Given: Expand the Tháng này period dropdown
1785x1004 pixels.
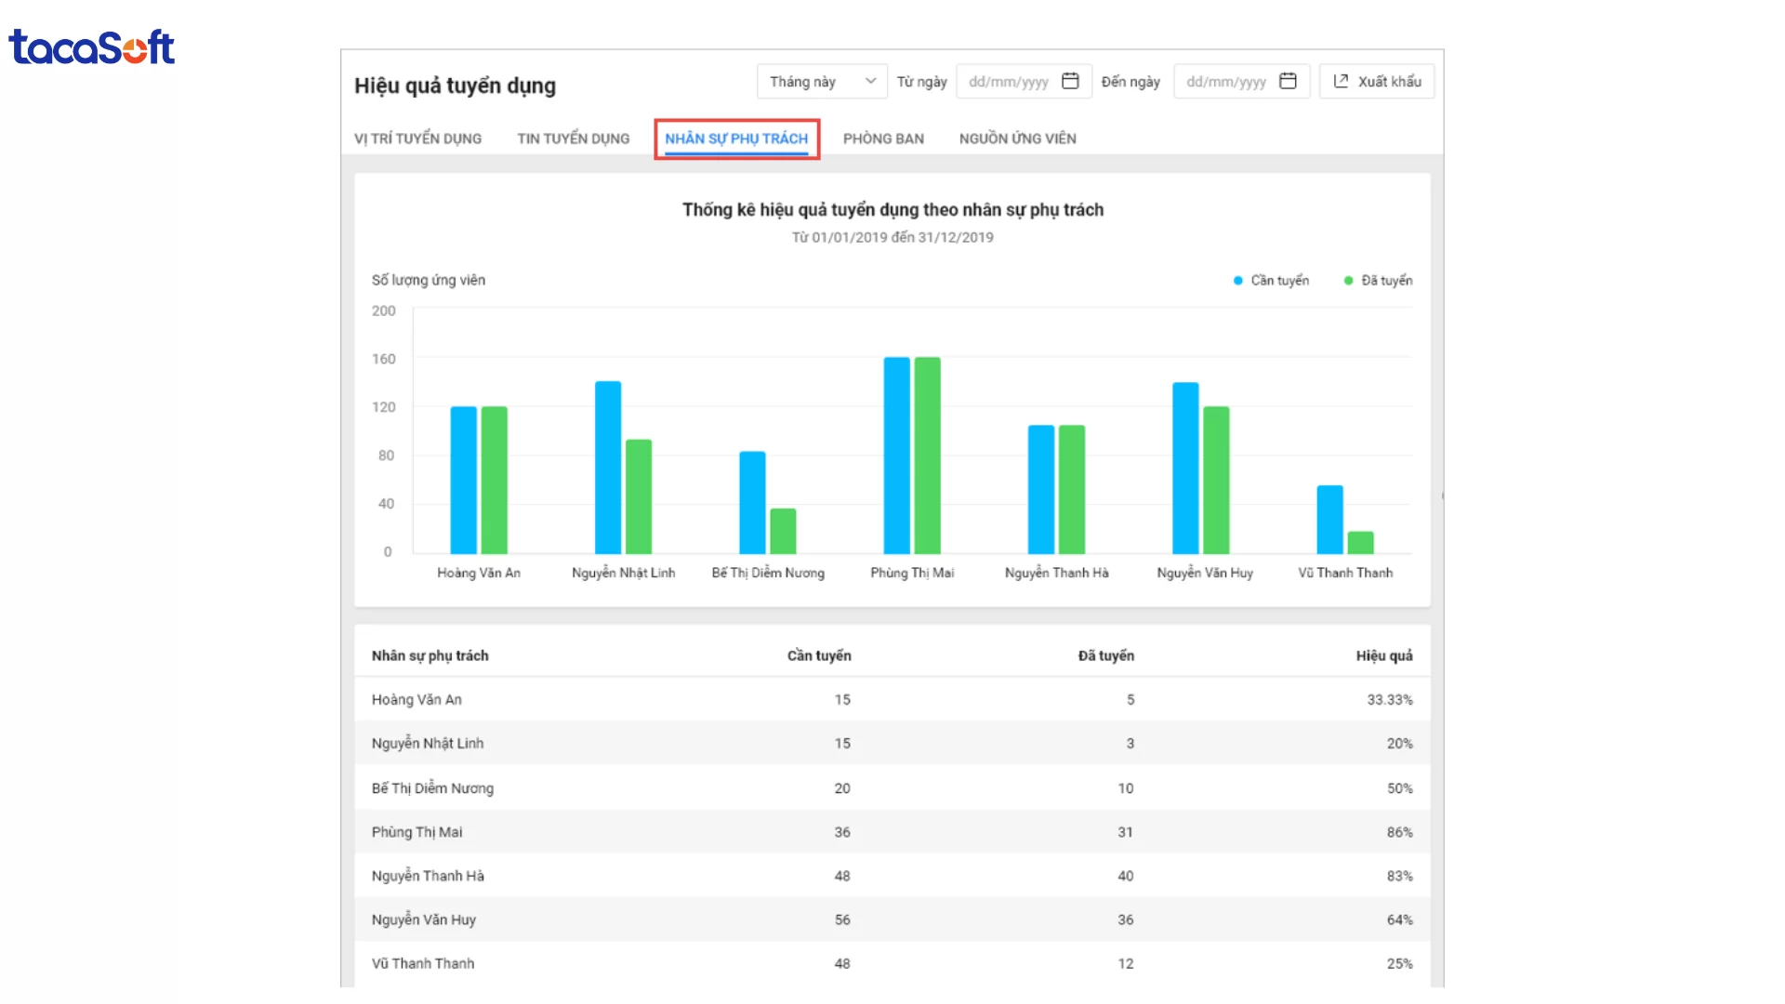Looking at the screenshot, I should click(x=822, y=81).
